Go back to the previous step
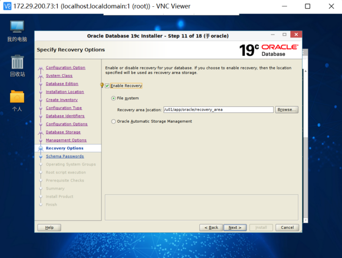The image size is (342, 258). click(211, 227)
